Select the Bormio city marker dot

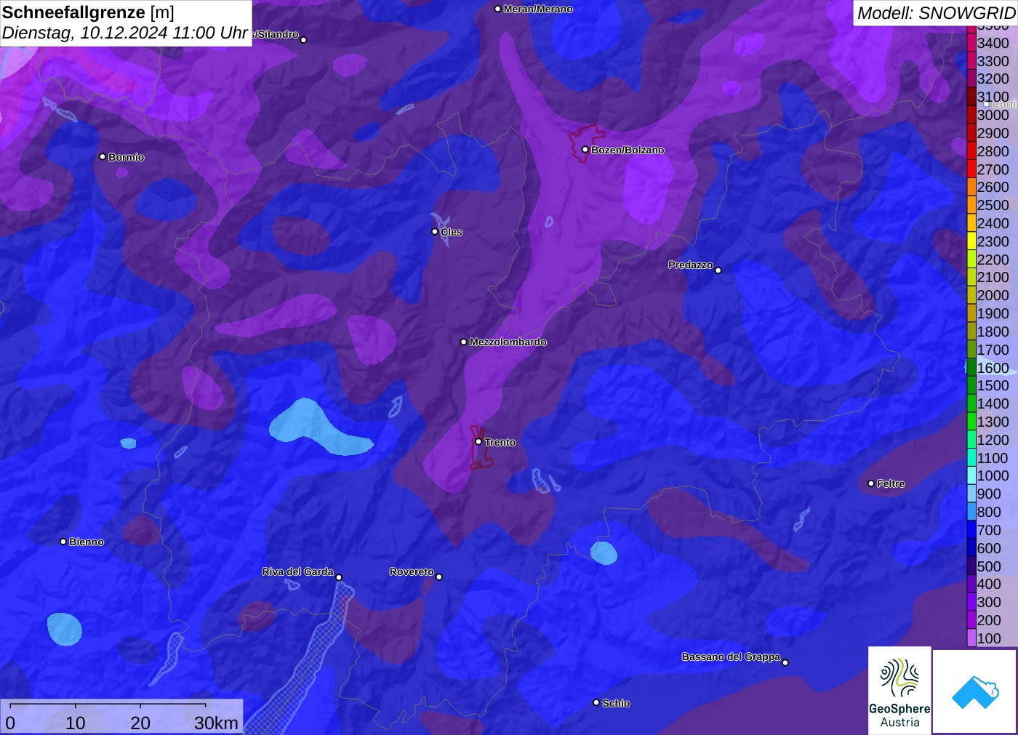coord(103,157)
